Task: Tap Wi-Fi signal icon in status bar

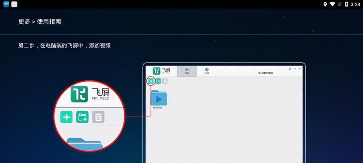Action: [333, 4]
